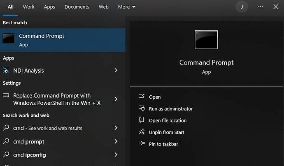Click the Pin to taskbar icon
This screenshot has width=284, height=166.
click(x=142, y=144)
